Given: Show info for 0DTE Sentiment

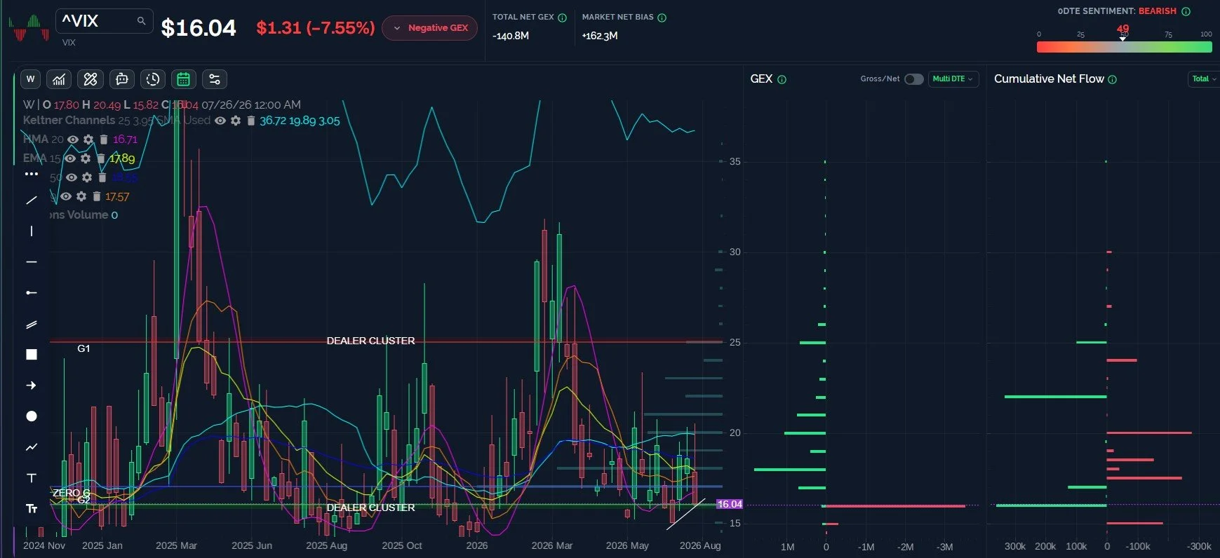Looking at the screenshot, I should point(1186,11).
